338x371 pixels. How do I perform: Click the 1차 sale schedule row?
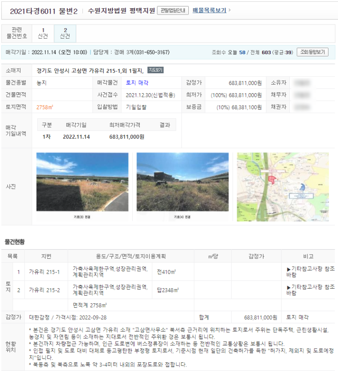[107, 137]
